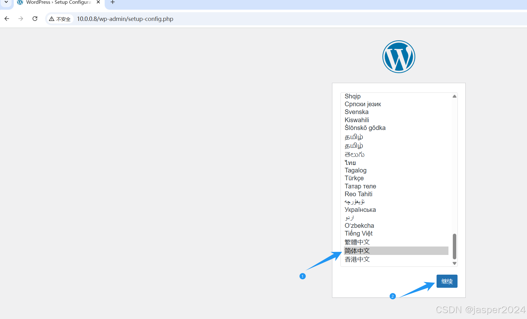The width and height of the screenshot is (527, 319).
Task: Click the 继续 continue button
Action: point(447,281)
